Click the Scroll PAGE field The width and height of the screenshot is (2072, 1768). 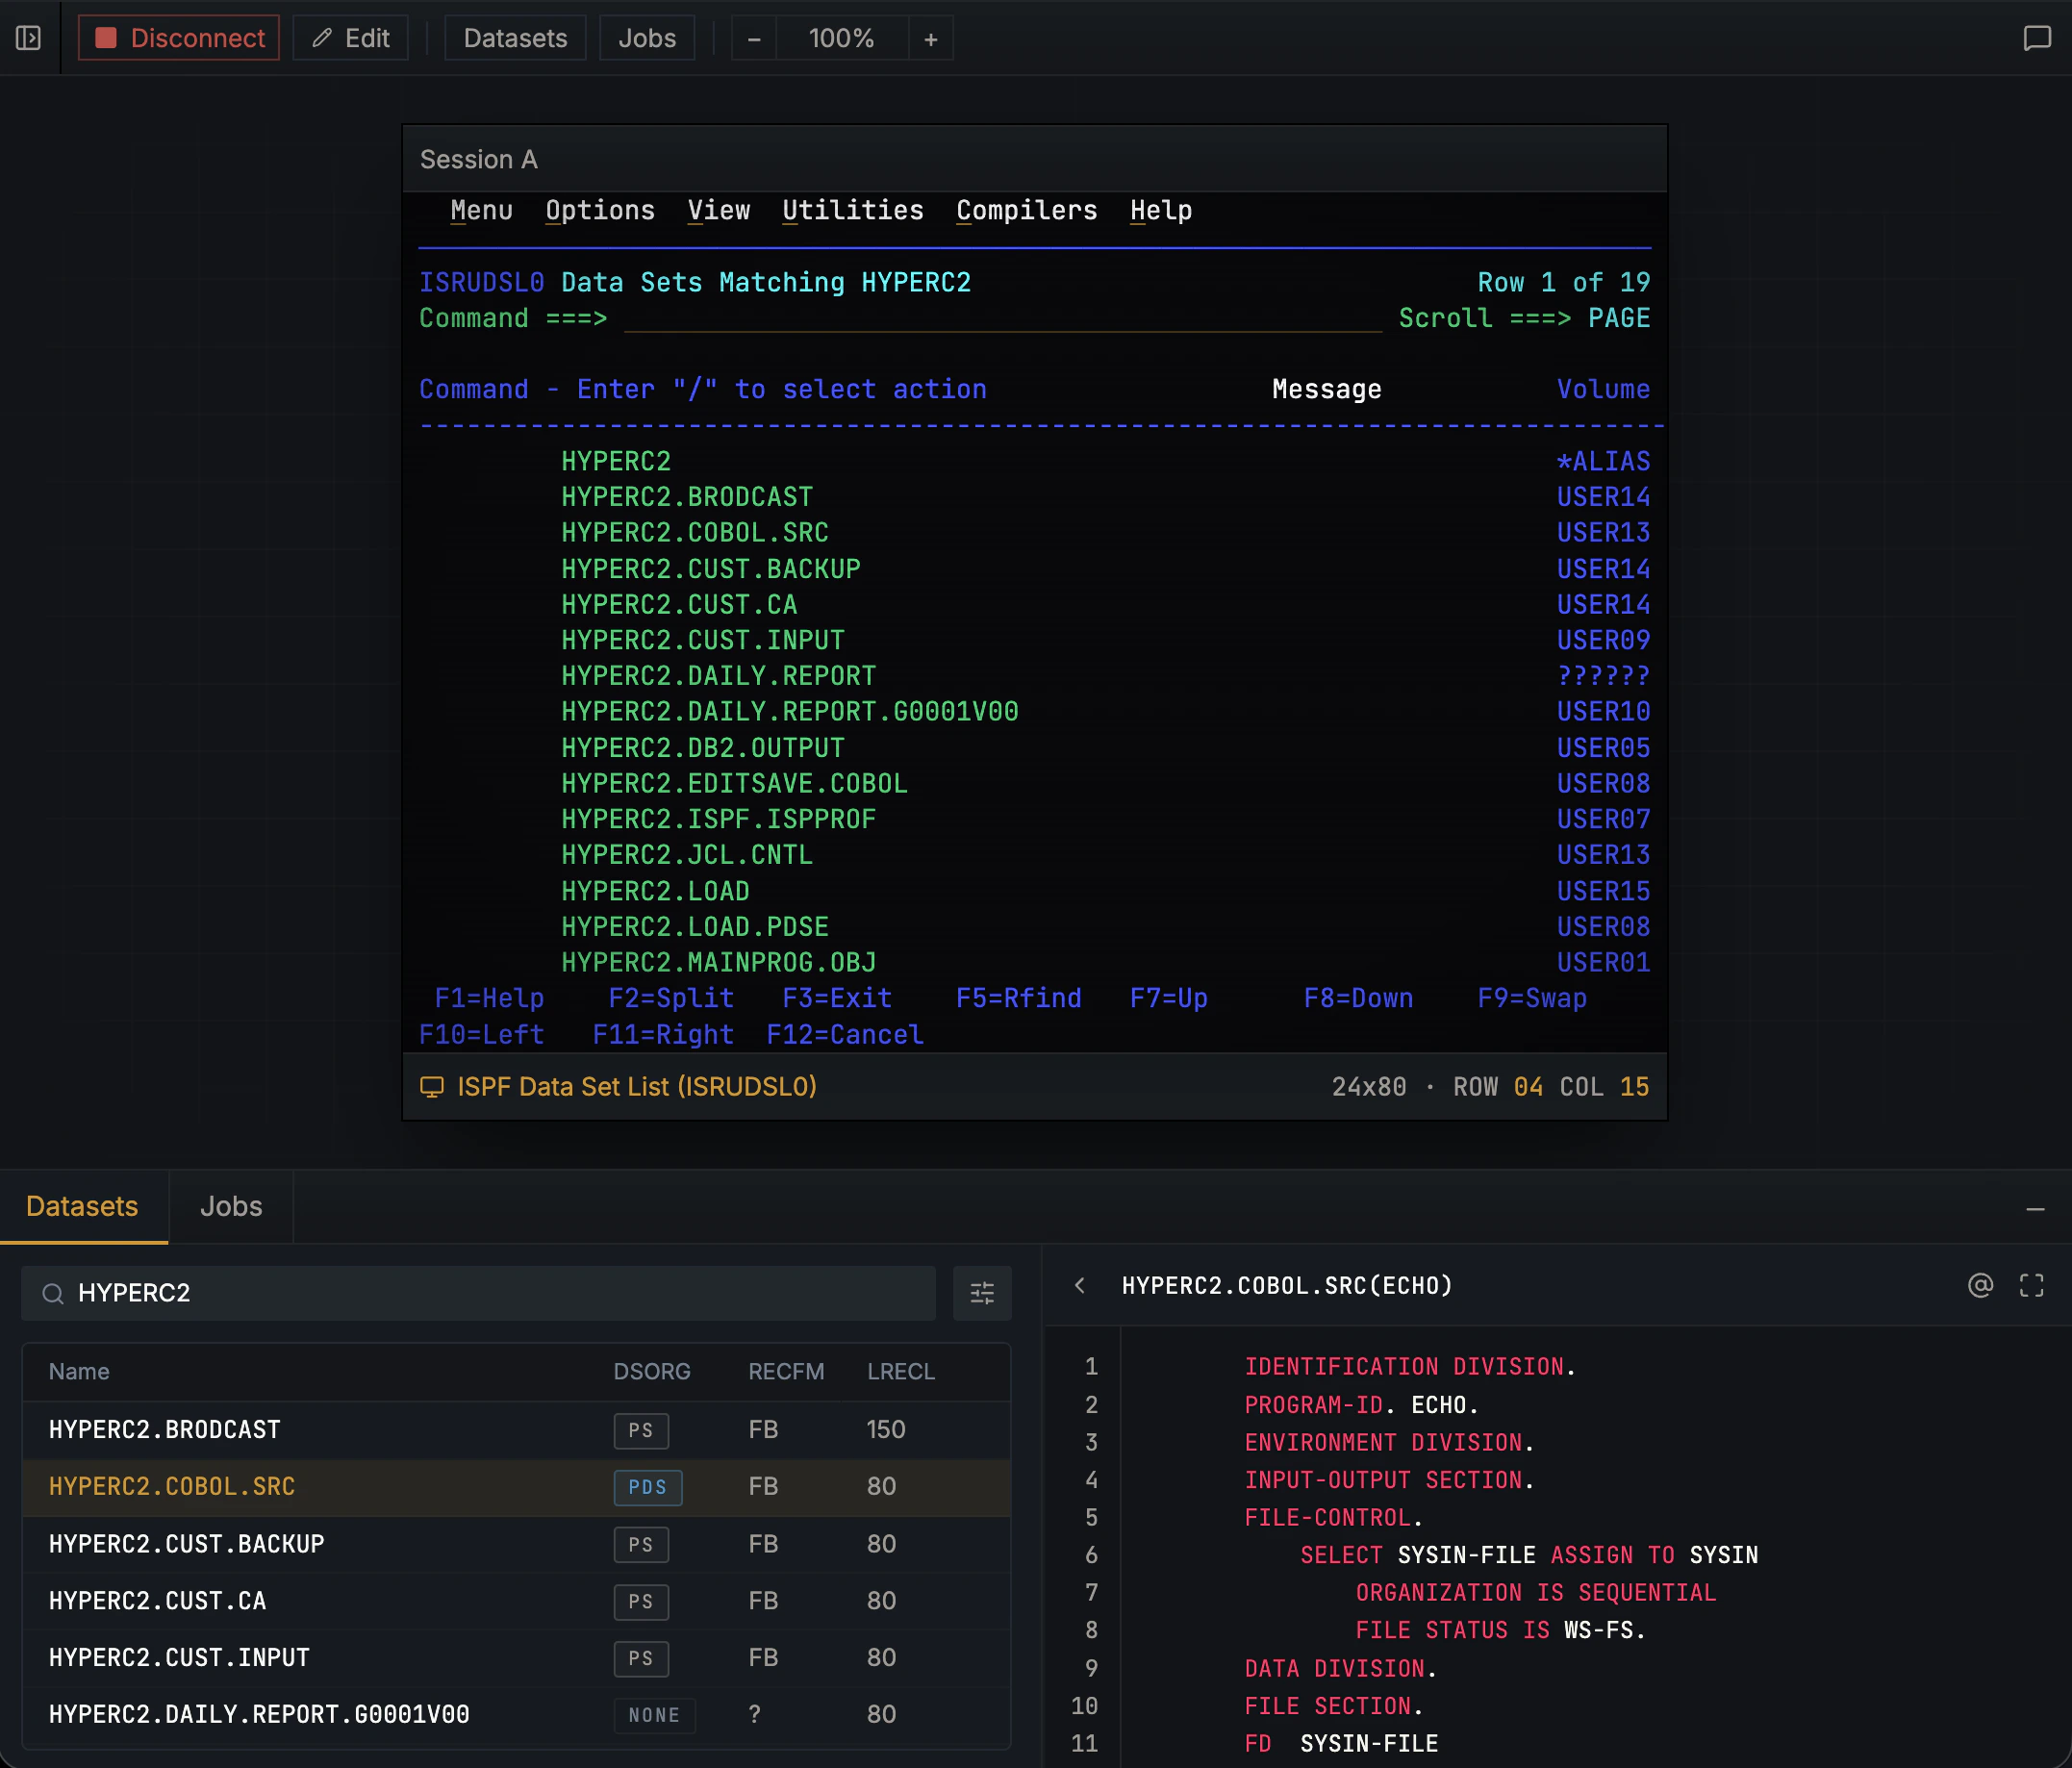pos(1619,318)
